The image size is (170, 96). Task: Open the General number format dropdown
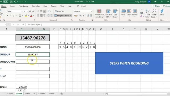(x=91, y=11)
